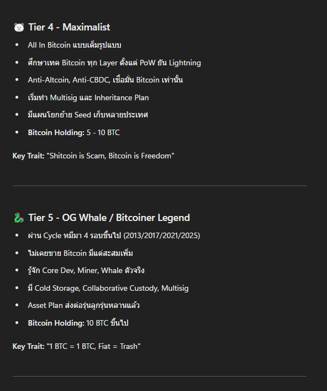Click the Seed relocation bullet text

coord(88,115)
